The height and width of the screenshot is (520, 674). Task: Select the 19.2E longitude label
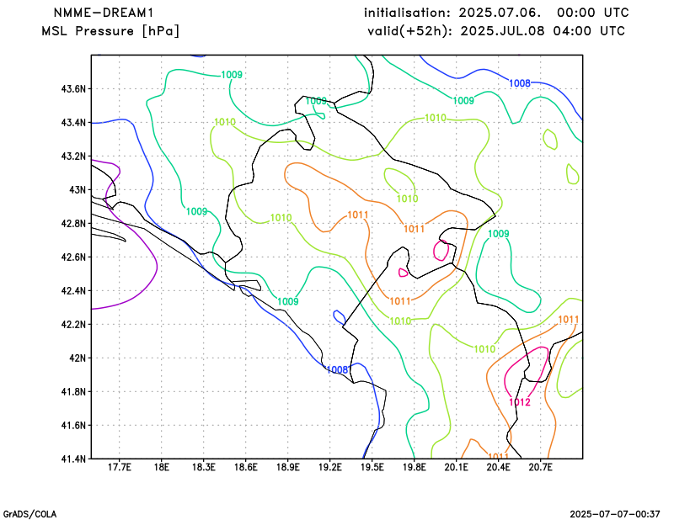(329, 468)
